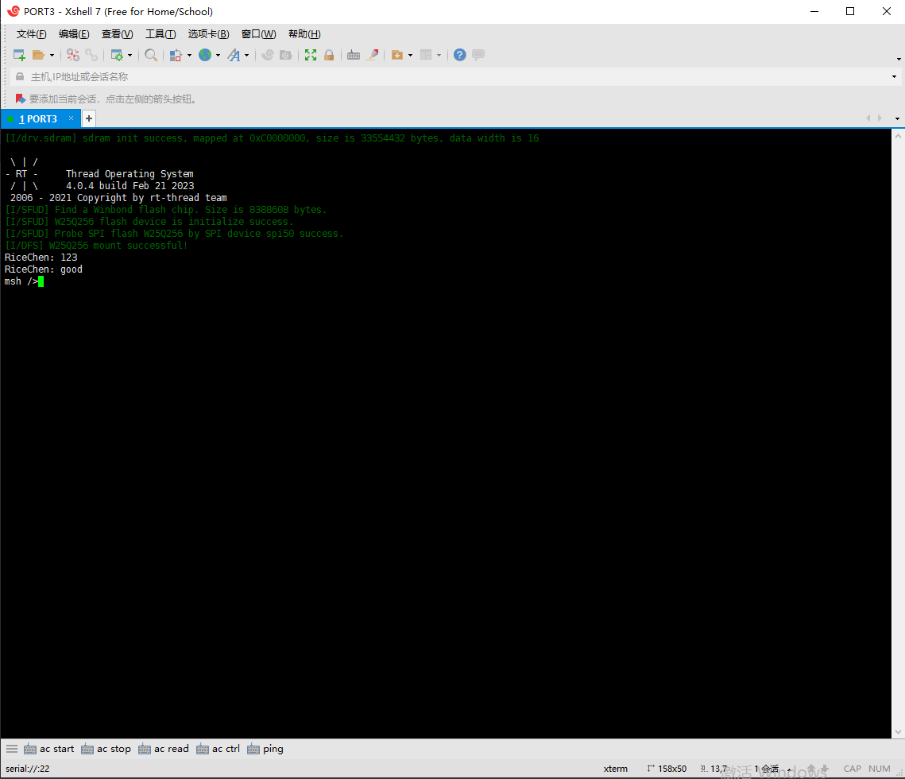This screenshot has width=905, height=779.
Task: Expand the globe encoding dropdown arrow
Action: click(219, 56)
